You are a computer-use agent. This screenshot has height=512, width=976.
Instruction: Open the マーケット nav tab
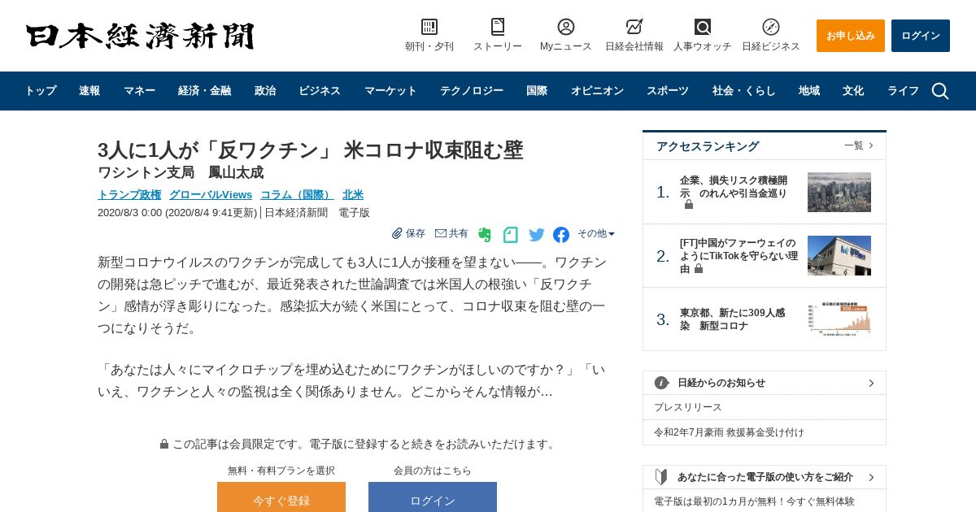click(390, 91)
